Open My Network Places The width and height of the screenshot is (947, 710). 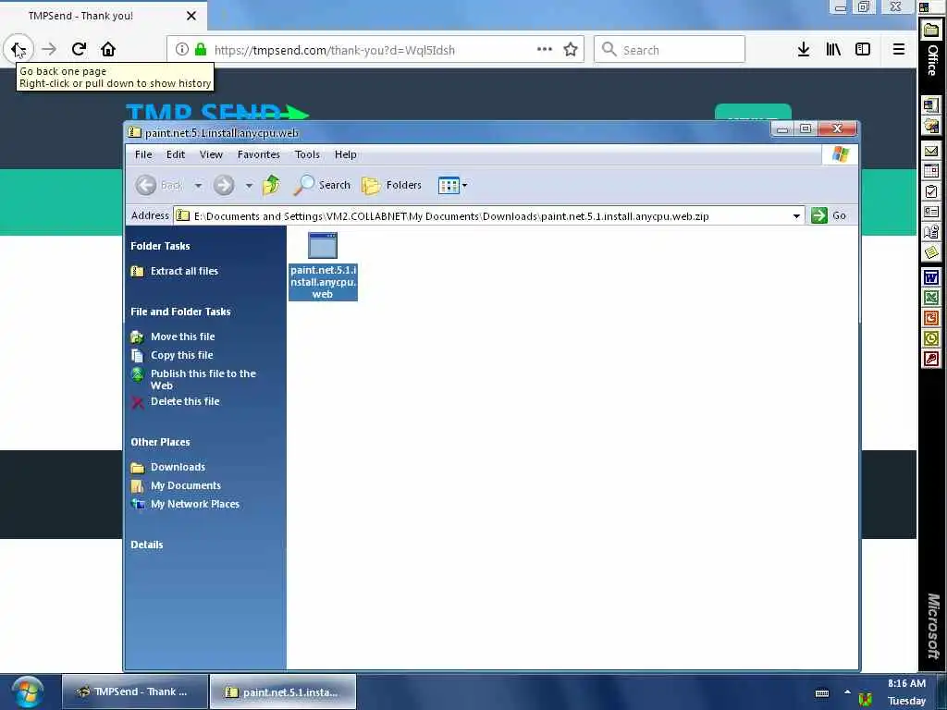point(194,504)
